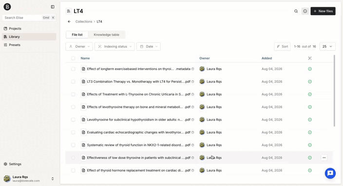Open collection info icon next to New files

coord(305,11)
